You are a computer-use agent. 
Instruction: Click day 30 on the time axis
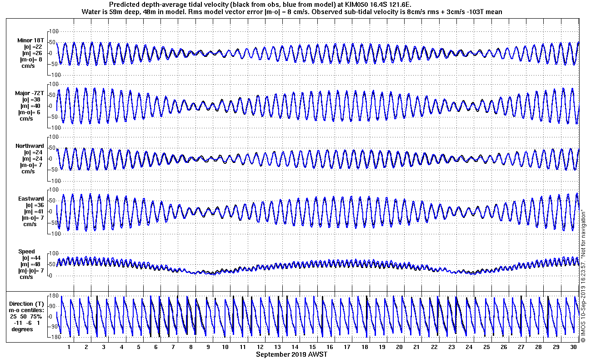(x=574, y=347)
